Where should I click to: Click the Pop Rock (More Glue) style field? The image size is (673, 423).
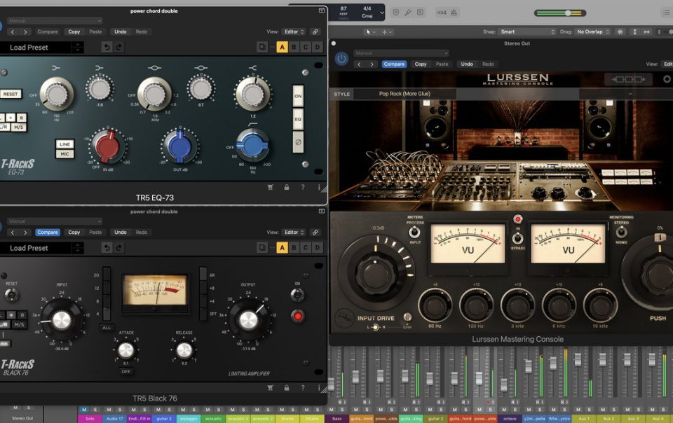(x=405, y=94)
